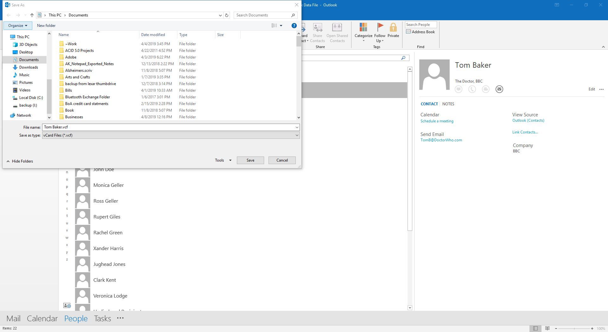Viewport: 608px width, 332px height.
Task: Click the contact list vertical scrollbar
Action: [410, 188]
